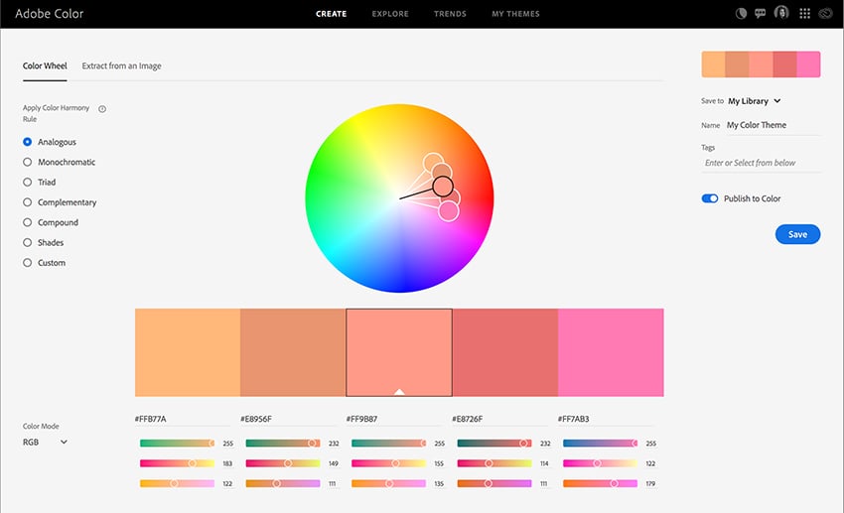The width and height of the screenshot is (844, 513).
Task: Choose the Triad harmony rule
Action: (x=40, y=183)
